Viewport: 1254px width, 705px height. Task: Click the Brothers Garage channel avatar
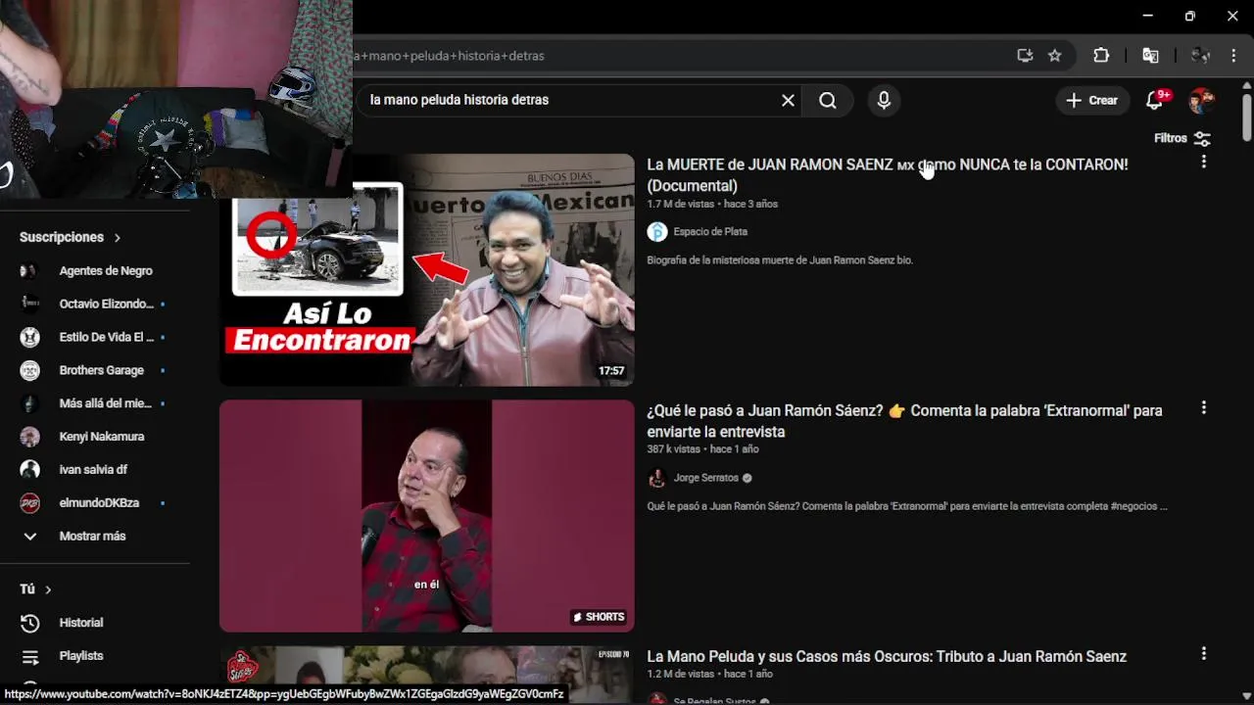click(x=30, y=370)
